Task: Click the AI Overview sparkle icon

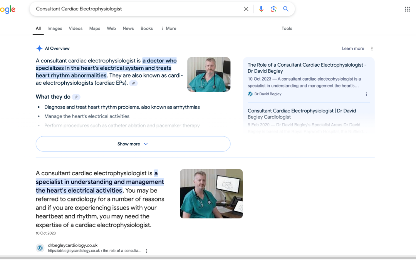Action: pyautogui.click(x=39, y=48)
